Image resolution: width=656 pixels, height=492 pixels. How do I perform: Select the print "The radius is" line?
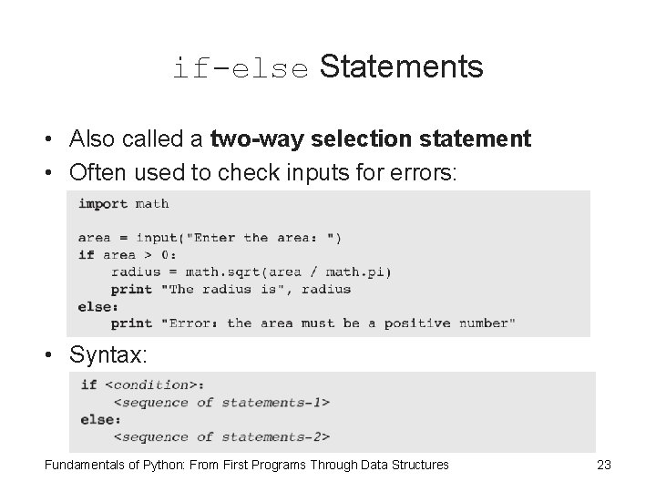pos(231,289)
